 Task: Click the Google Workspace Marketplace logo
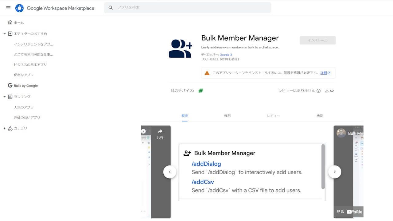19,8
